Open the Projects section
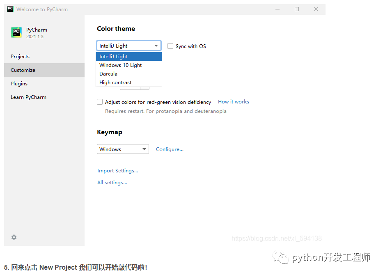This screenshot has width=383, height=275. click(x=20, y=57)
